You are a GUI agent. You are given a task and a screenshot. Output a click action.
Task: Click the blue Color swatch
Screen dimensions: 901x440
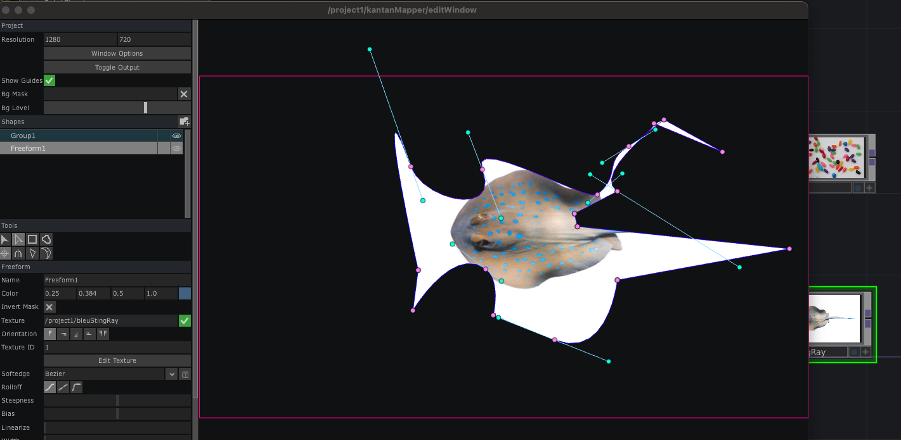tap(185, 293)
